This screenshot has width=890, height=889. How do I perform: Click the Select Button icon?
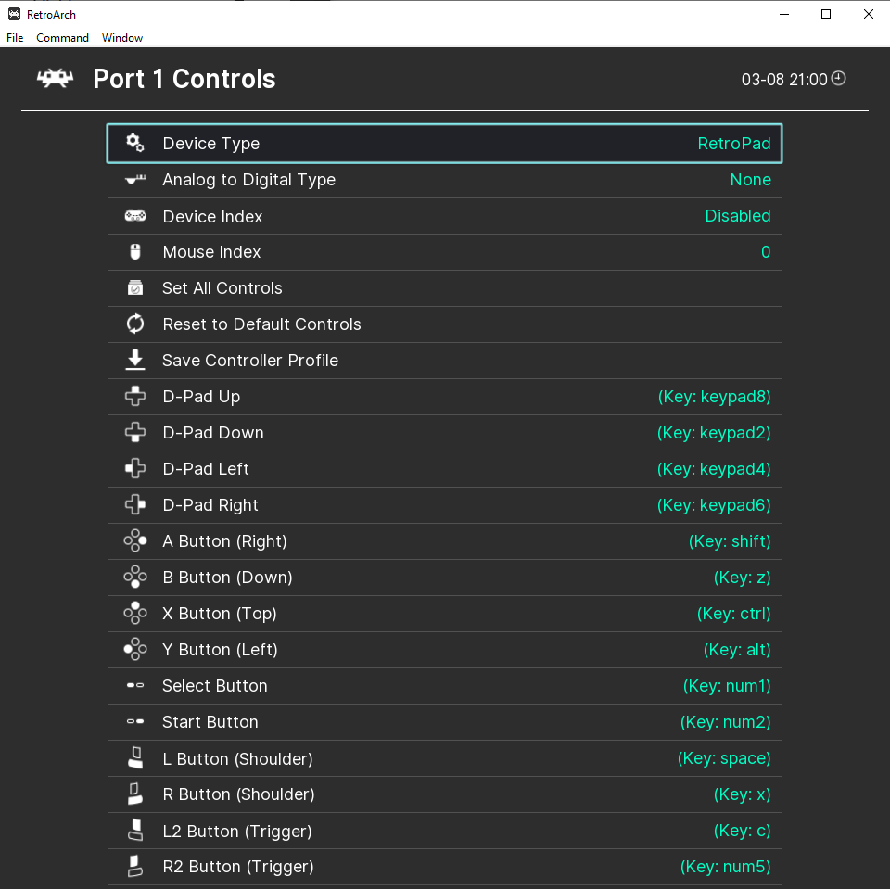click(x=135, y=685)
